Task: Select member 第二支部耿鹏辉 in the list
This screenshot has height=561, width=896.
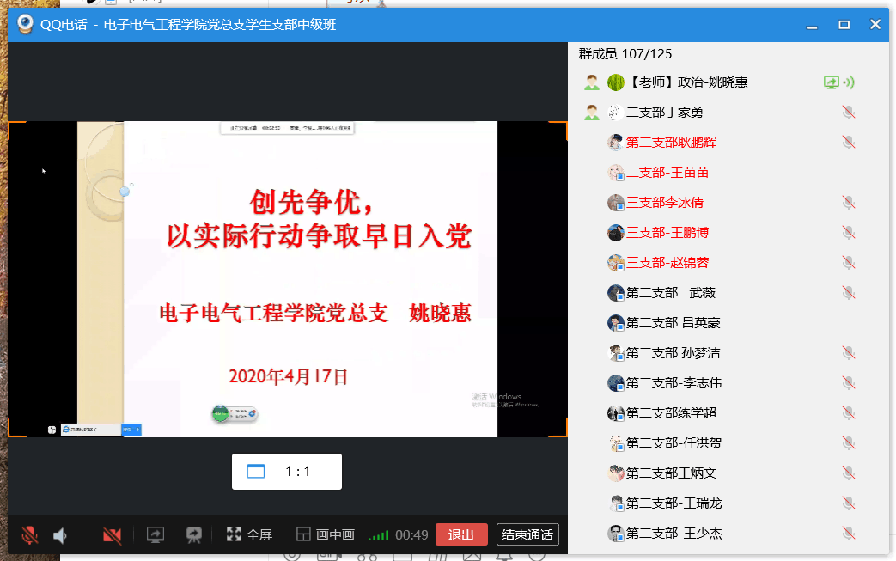Action: point(671,143)
